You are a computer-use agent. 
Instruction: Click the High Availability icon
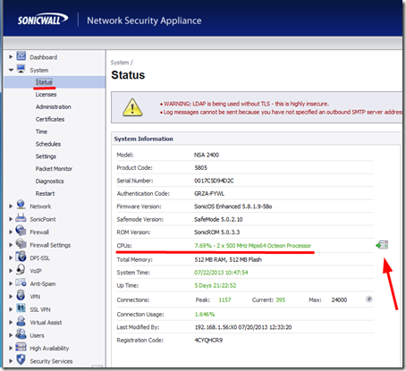click(x=21, y=347)
